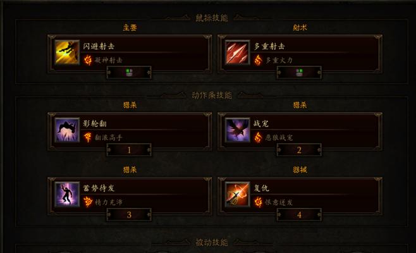This screenshot has width=416, height=253.
Task: Click the hotkey 1 binding slot
Action: [129, 150]
